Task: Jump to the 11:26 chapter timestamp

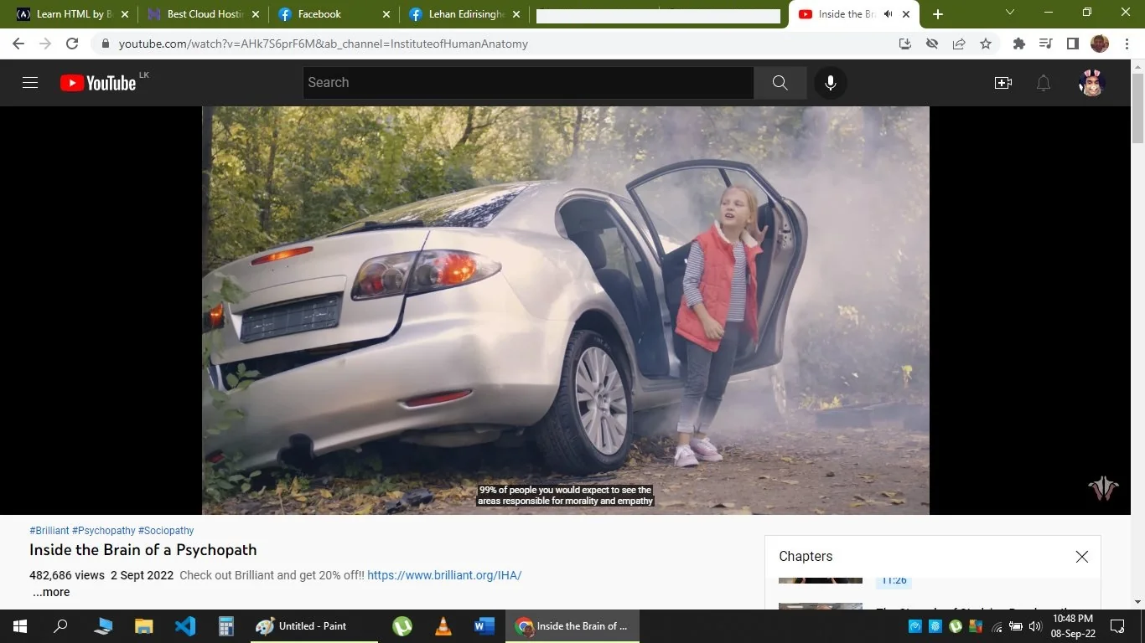Action: (894, 580)
